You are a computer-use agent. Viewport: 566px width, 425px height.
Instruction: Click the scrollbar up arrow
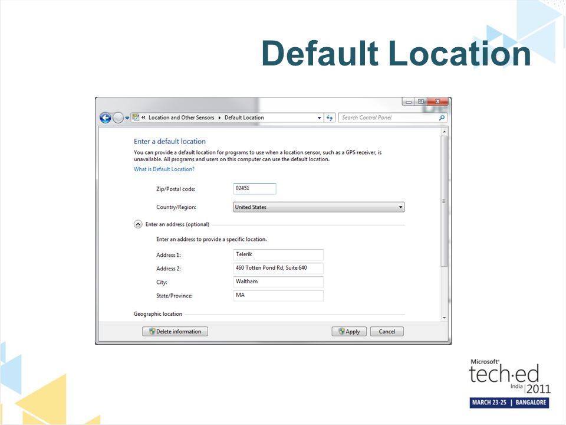[x=445, y=132]
